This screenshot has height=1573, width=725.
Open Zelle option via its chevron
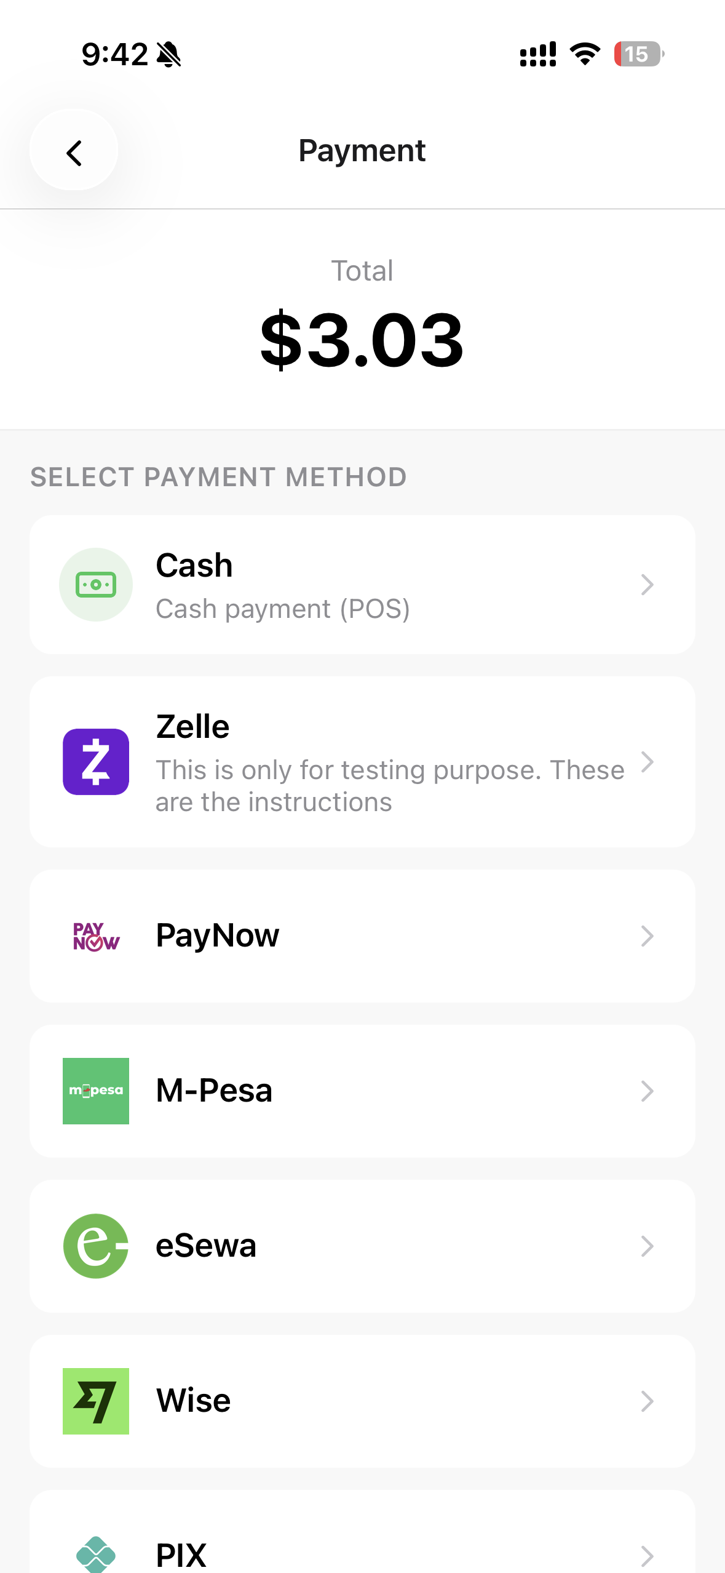pyautogui.click(x=647, y=761)
